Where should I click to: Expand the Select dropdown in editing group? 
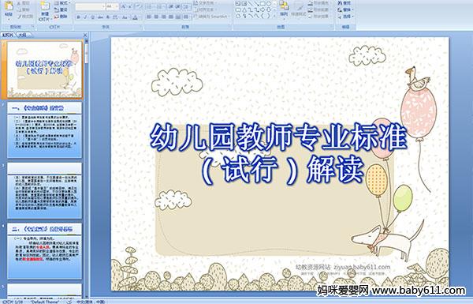click(346, 17)
